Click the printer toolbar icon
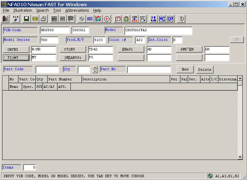The image size is (247, 180). [x=43, y=19]
